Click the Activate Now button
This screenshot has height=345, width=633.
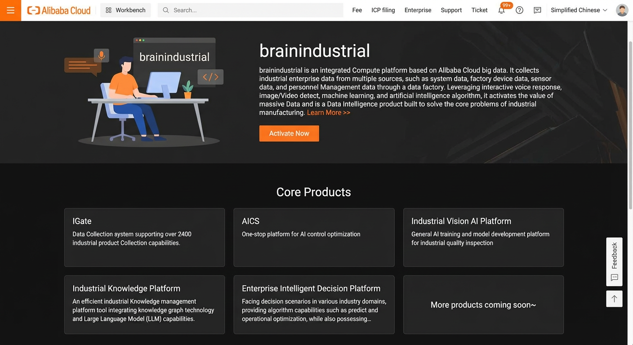(x=289, y=133)
